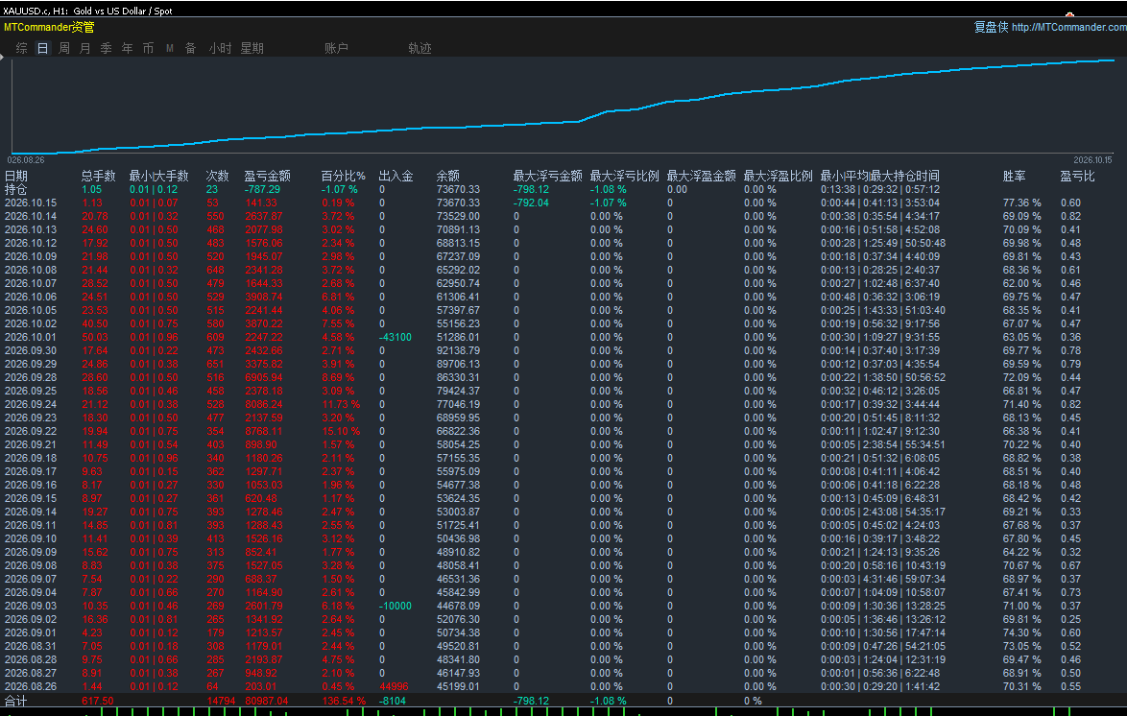Click the 最大浮盈比例 column header
This screenshot has width=1127, height=716.
[779, 177]
